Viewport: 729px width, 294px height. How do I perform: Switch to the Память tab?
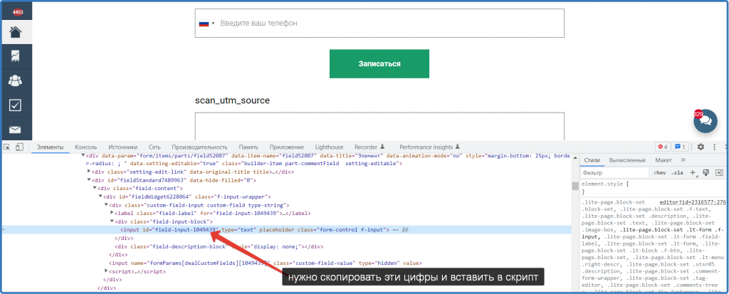click(248, 147)
